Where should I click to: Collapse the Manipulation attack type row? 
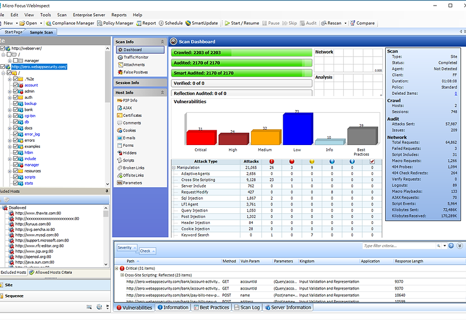pyautogui.click(x=174, y=168)
